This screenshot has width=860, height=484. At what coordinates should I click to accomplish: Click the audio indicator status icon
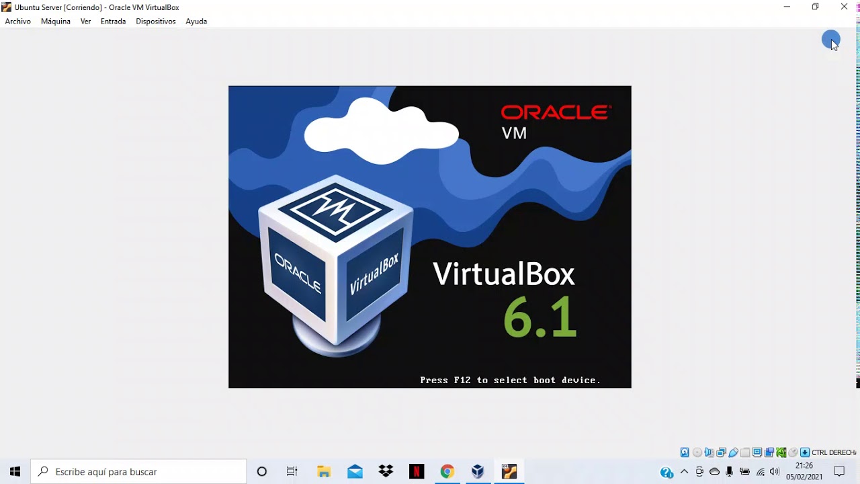(x=709, y=452)
